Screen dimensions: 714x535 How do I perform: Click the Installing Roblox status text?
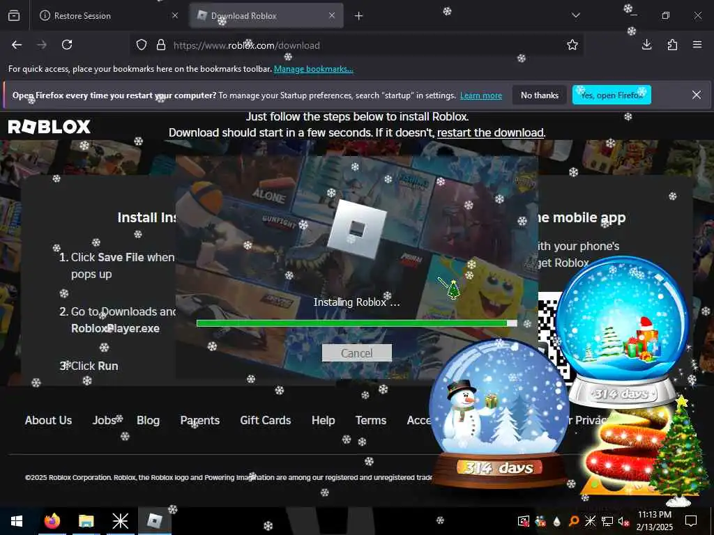[x=356, y=302]
